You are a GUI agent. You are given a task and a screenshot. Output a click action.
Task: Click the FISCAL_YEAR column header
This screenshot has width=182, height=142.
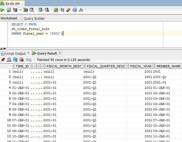pyautogui.click(x=141, y=66)
